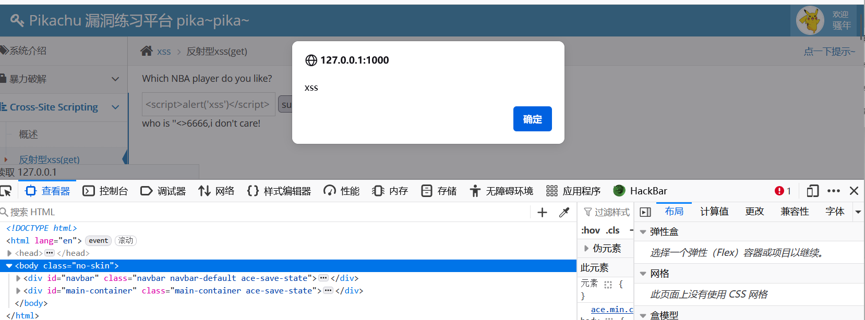This screenshot has height=320, width=865.
Task: Toggle the .cls class panel
Action: click(613, 230)
